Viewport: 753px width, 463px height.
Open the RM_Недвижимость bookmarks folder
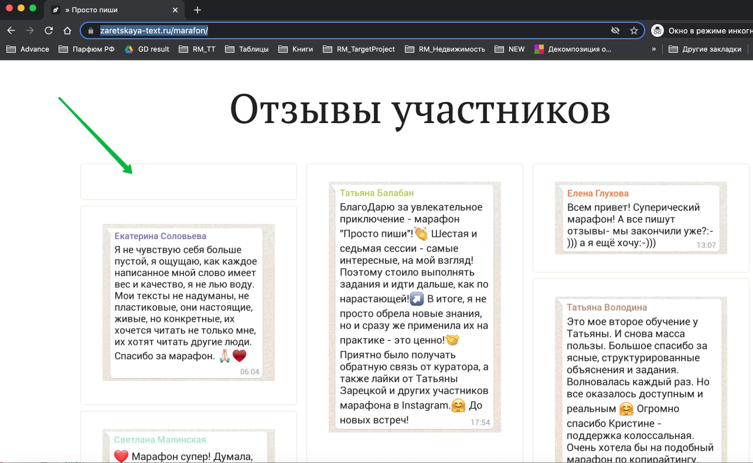click(x=445, y=49)
